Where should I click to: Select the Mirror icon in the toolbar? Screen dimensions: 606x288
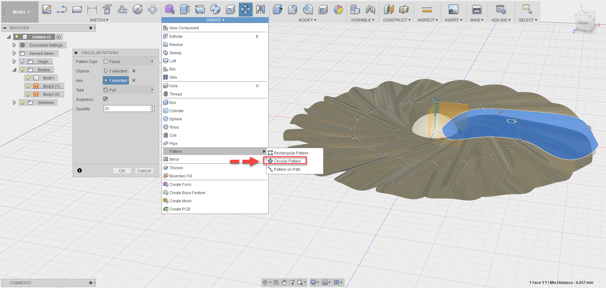point(261,9)
